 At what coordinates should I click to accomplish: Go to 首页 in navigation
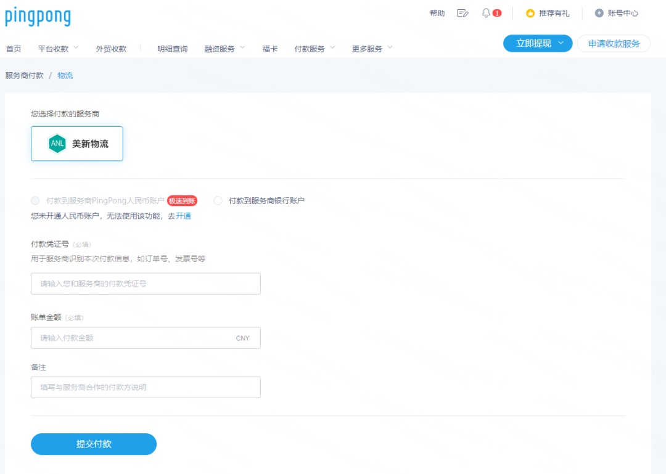tap(14, 49)
